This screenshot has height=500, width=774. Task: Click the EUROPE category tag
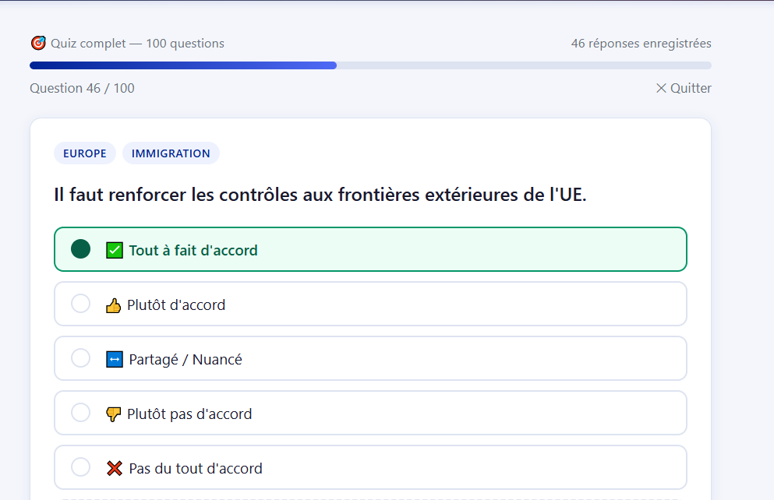(x=85, y=153)
